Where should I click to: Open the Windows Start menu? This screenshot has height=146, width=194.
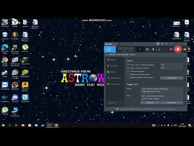pyautogui.click(x=3, y=125)
